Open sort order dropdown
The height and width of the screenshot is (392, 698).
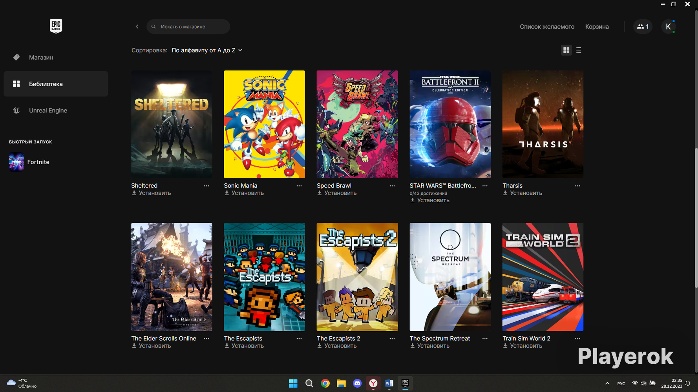tap(207, 50)
